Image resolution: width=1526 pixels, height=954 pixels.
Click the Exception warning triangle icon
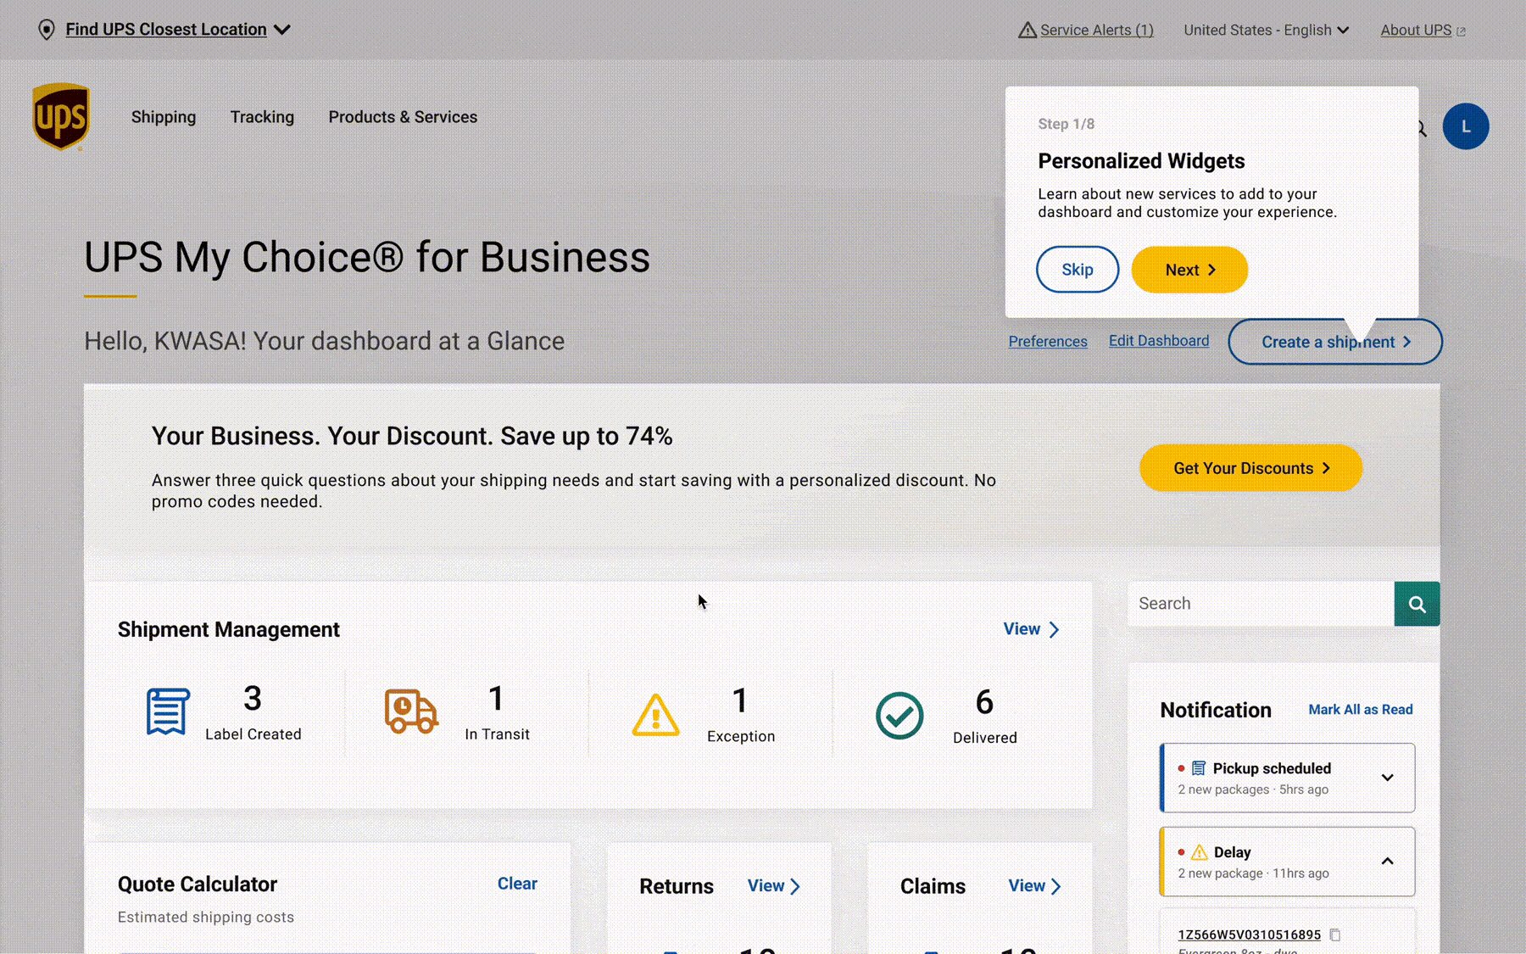tap(655, 715)
